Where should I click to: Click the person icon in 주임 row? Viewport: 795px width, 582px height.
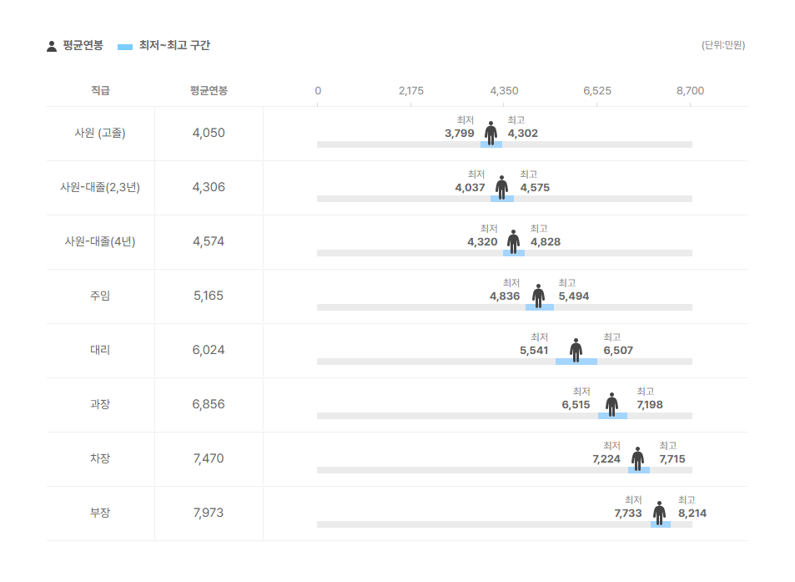[x=538, y=295]
